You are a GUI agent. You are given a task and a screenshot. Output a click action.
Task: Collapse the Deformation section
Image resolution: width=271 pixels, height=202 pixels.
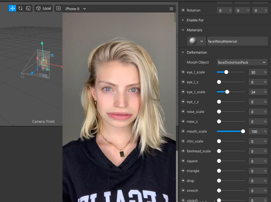coord(183,52)
